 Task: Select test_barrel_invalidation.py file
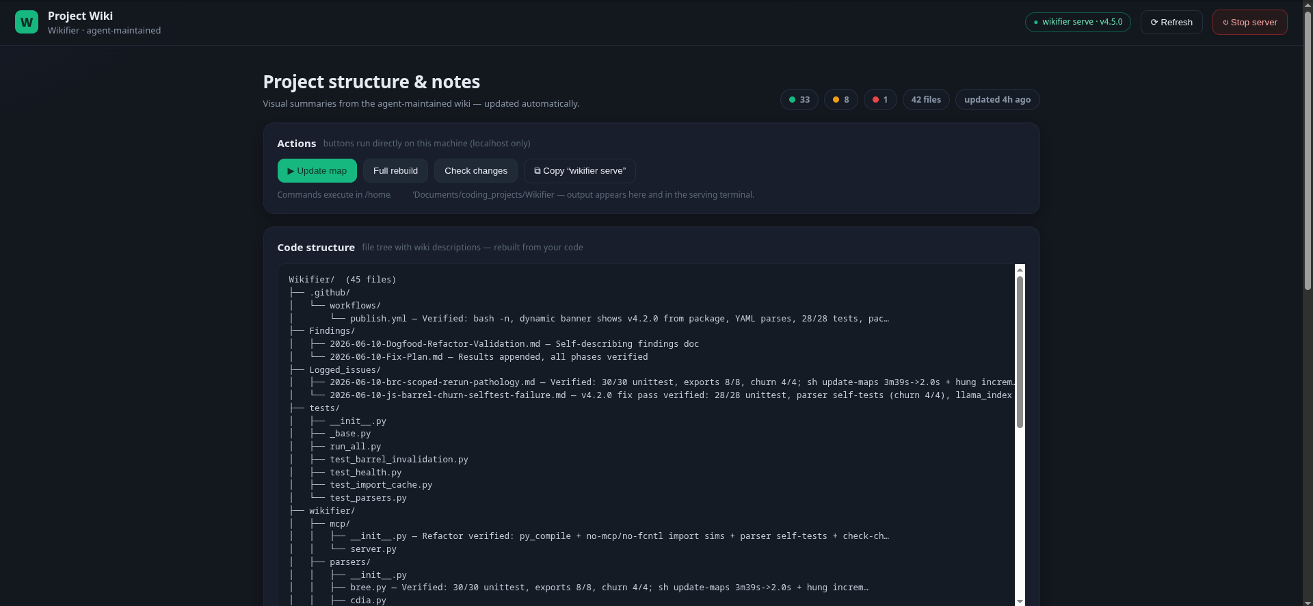(x=399, y=460)
